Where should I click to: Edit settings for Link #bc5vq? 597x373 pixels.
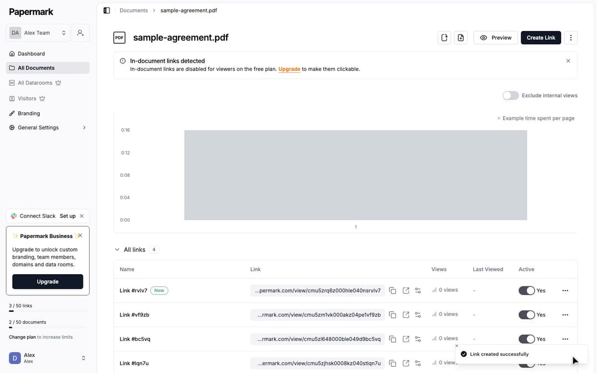(x=418, y=339)
